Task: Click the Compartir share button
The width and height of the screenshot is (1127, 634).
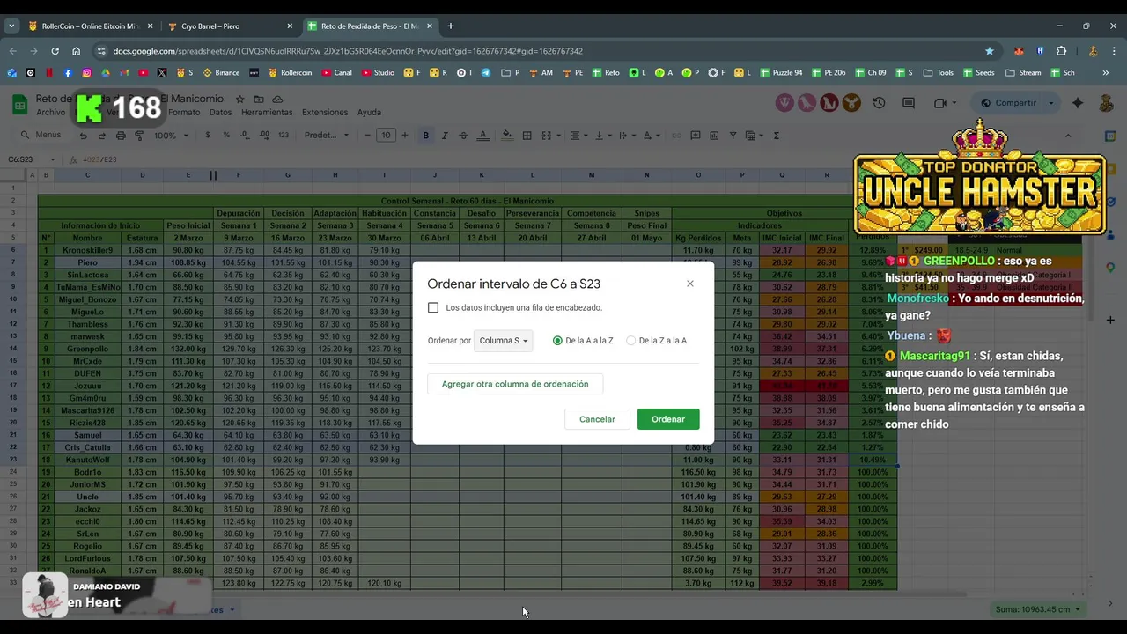Action: tap(1008, 103)
